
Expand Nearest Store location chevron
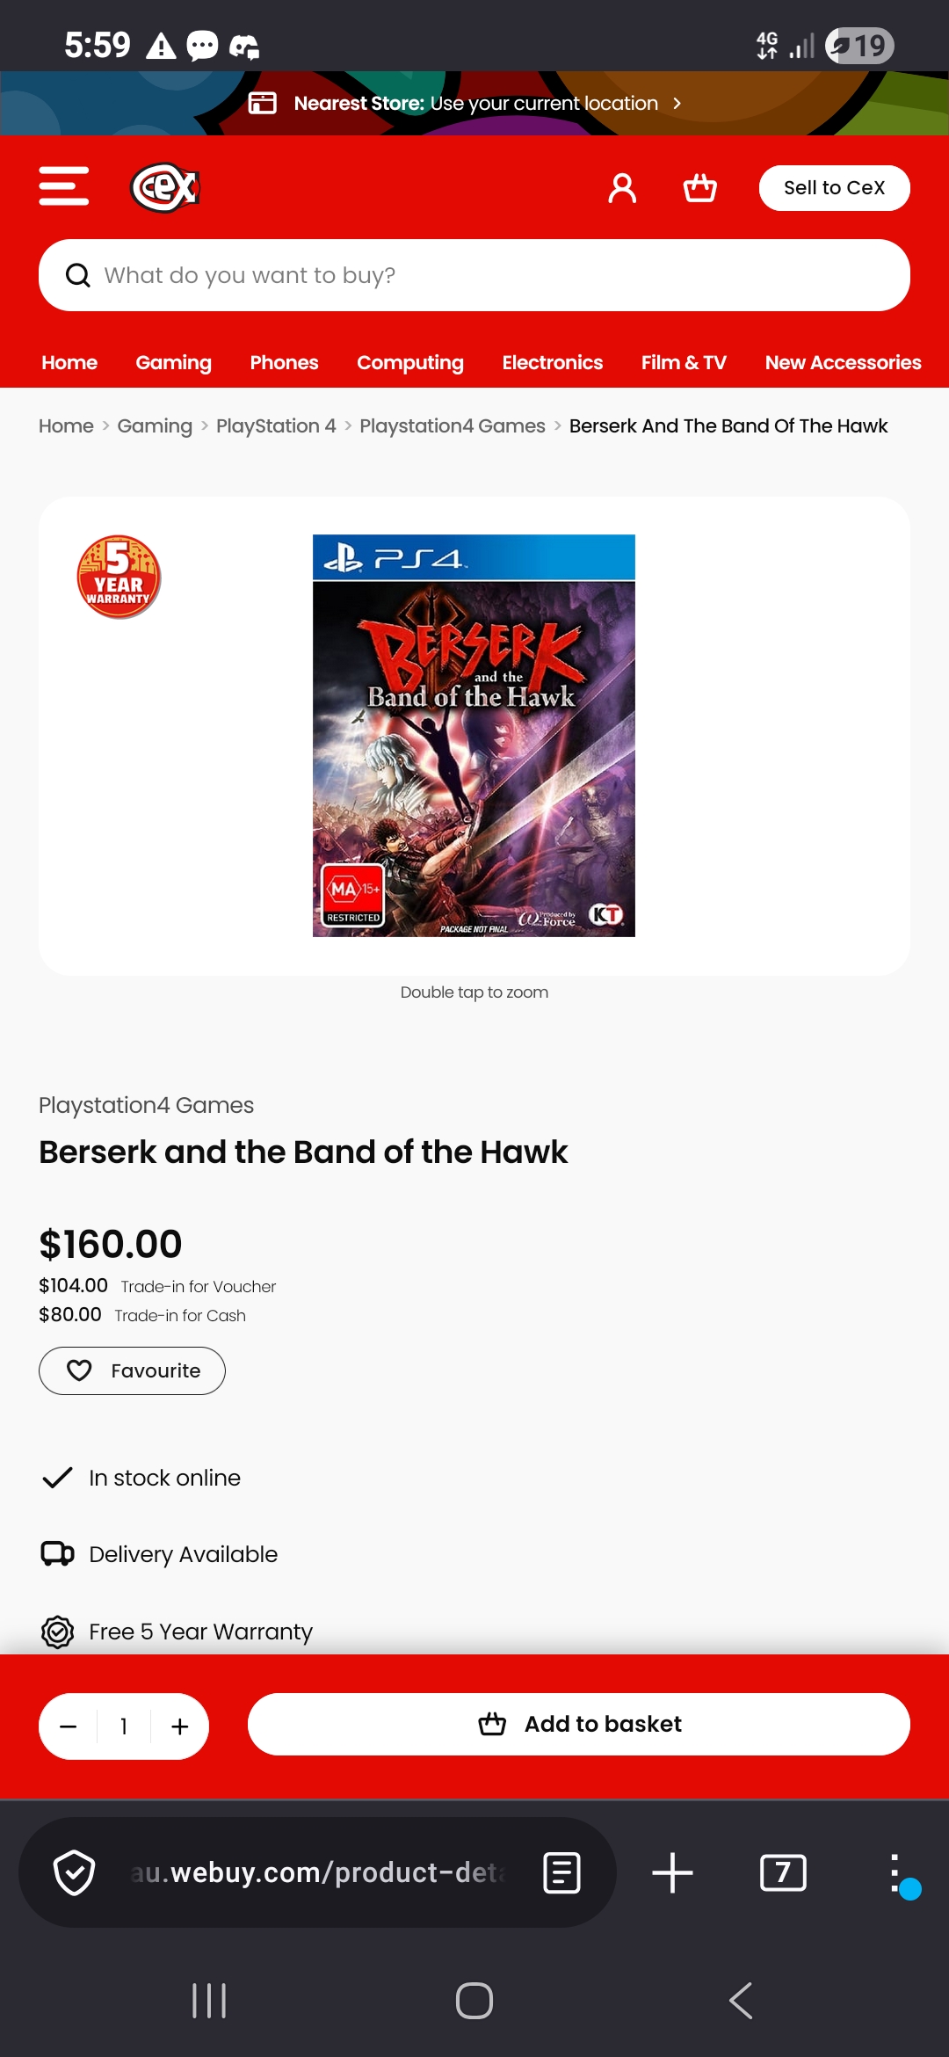pos(677,103)
